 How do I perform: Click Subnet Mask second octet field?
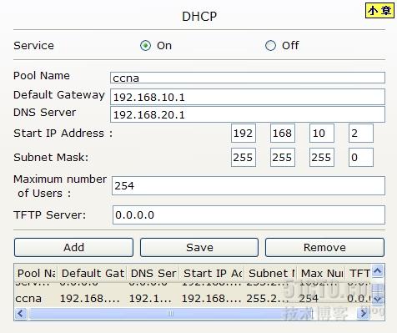coord(283,158)
